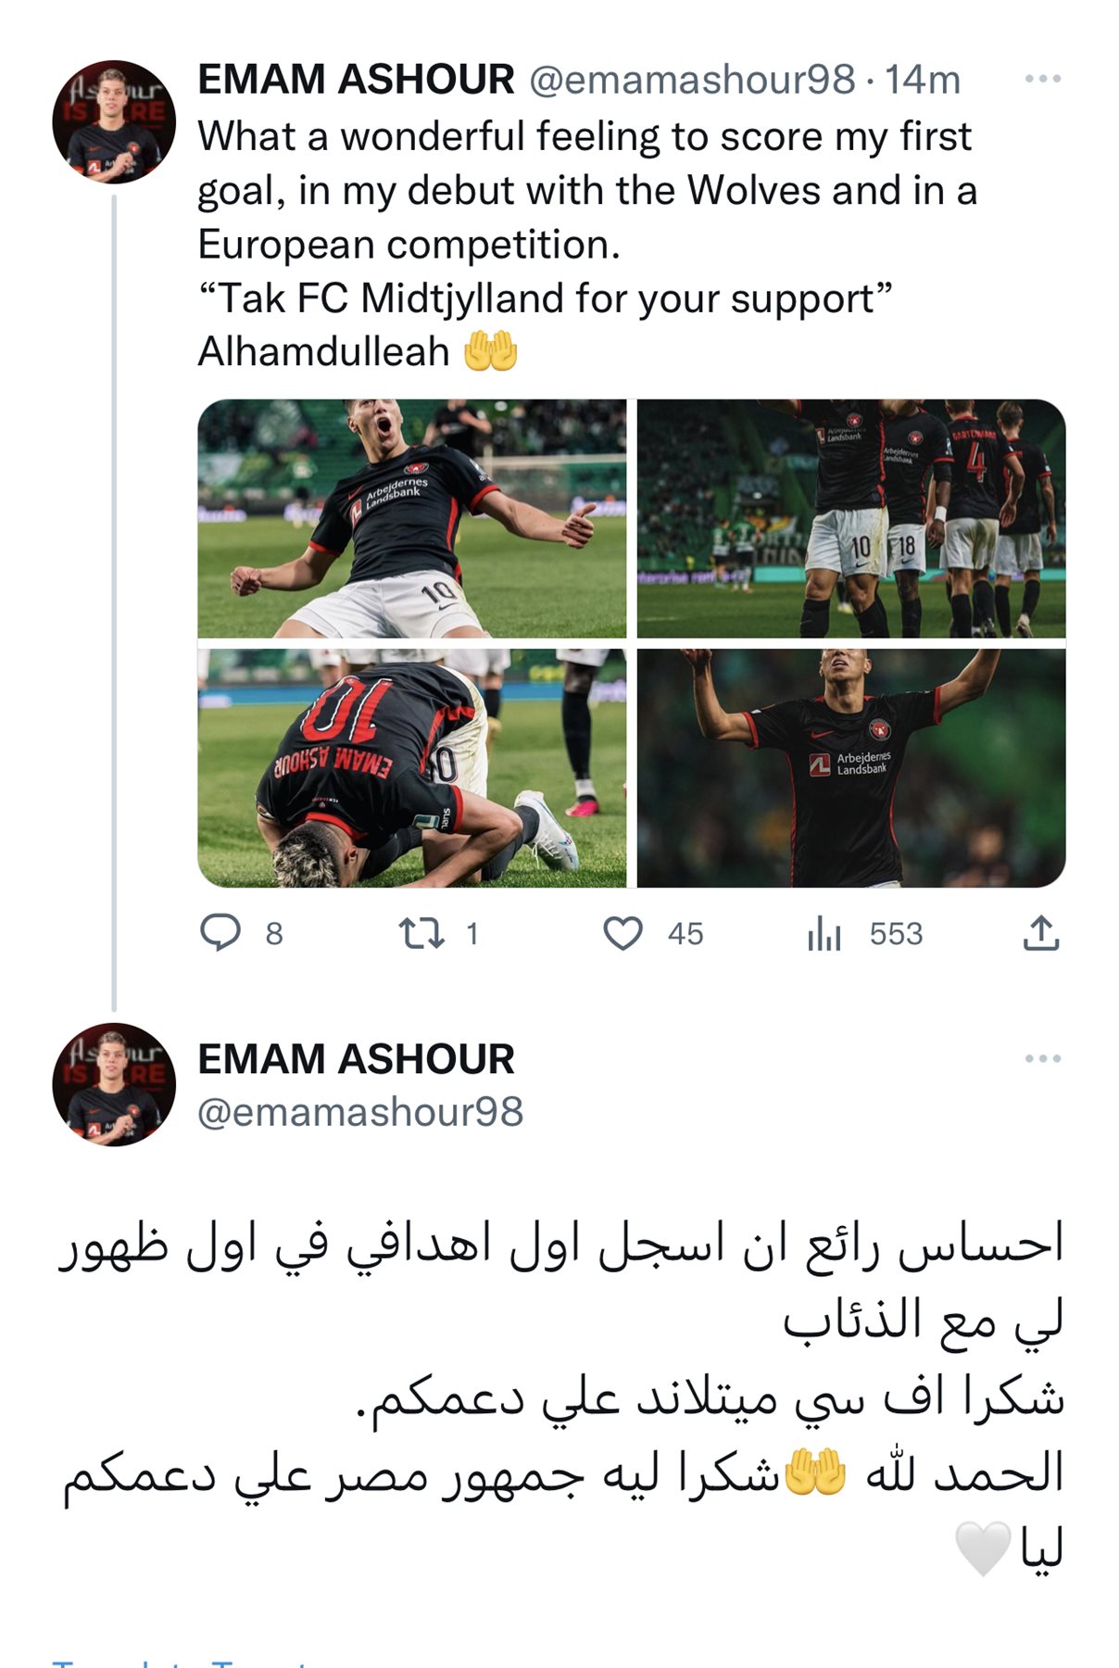Open the team huddle photo with number 4
The height and width of the screenshot is (1668, 1119).
pos(851,518)
